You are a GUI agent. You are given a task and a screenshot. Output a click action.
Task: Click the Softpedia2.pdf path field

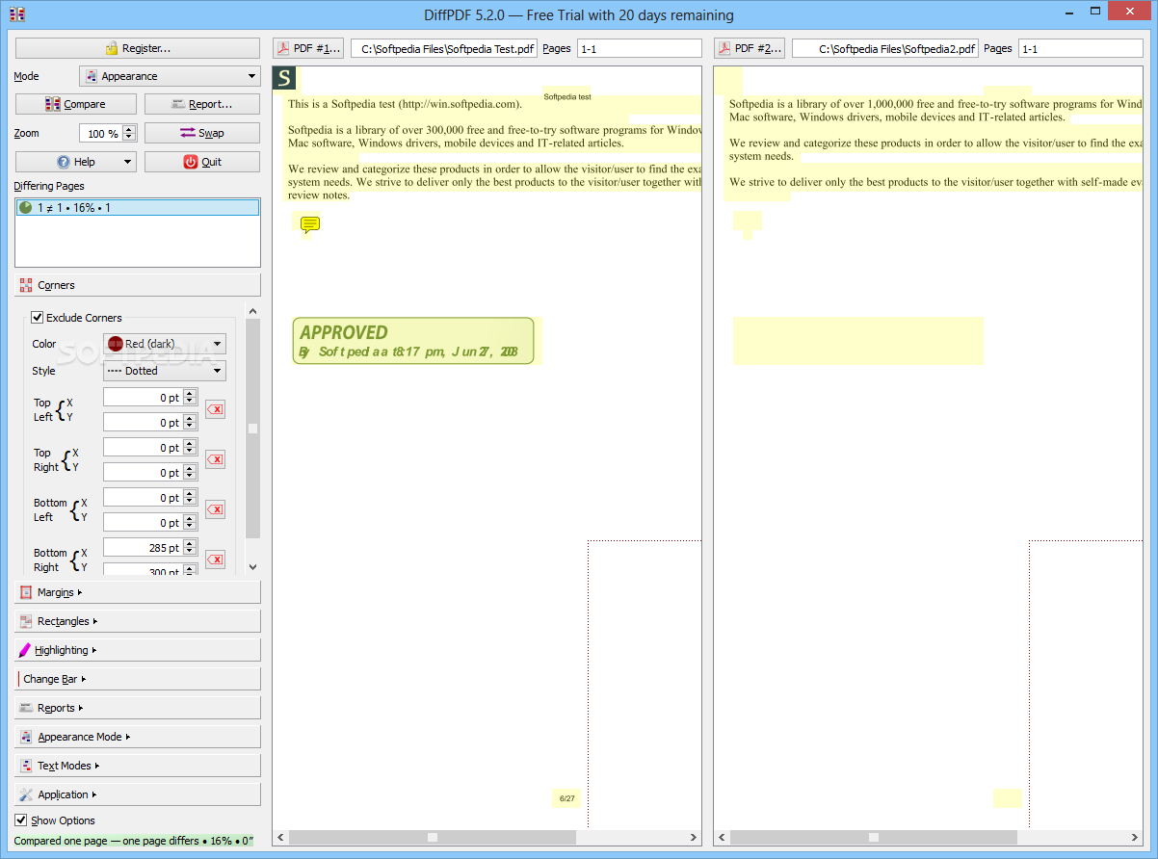[x=885, y=48]
